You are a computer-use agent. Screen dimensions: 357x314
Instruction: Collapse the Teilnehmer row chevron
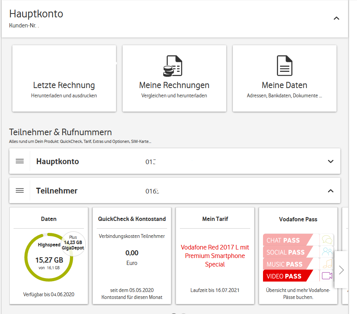click(x=331, y=191)
